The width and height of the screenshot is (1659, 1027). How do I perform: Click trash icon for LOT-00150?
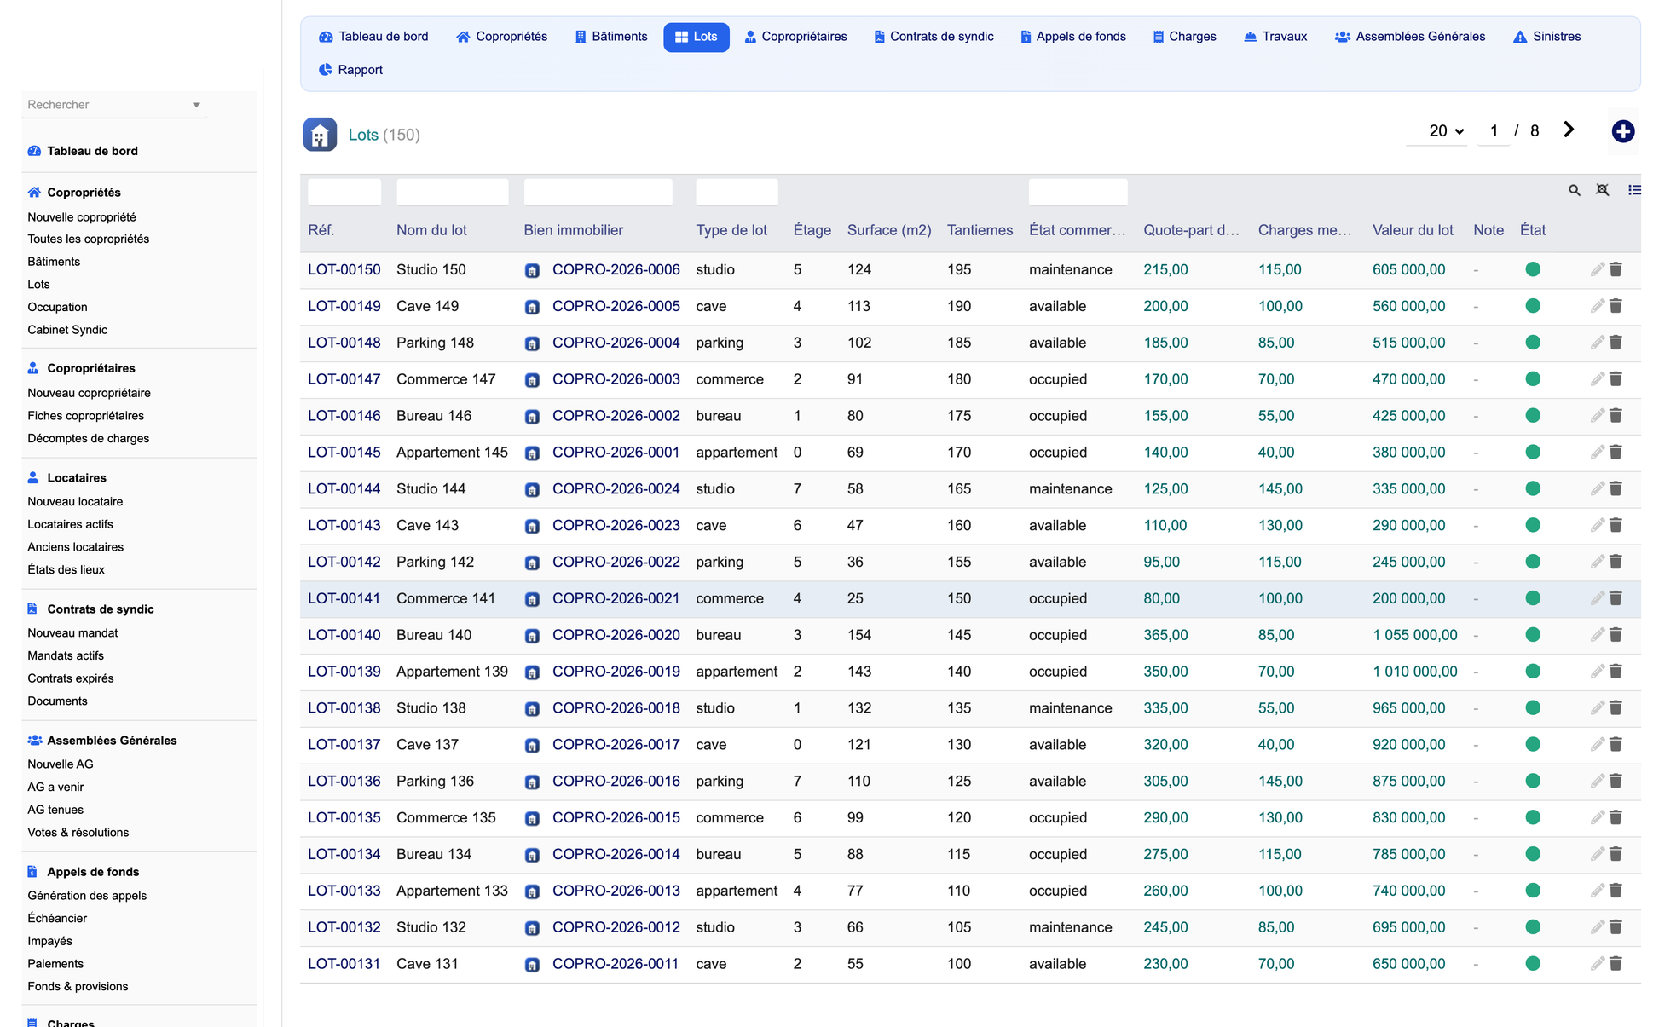pos(1615,269)
